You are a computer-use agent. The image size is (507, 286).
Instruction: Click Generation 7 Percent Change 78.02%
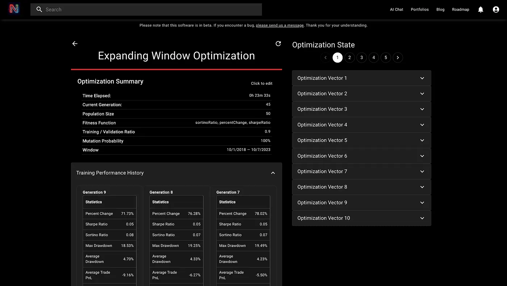pos(261,214)
